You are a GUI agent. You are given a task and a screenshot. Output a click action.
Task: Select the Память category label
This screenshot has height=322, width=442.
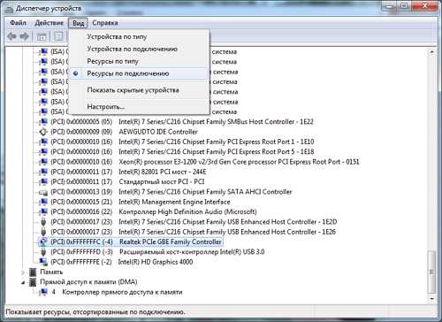pyautogui.click(x=51, y=272)
